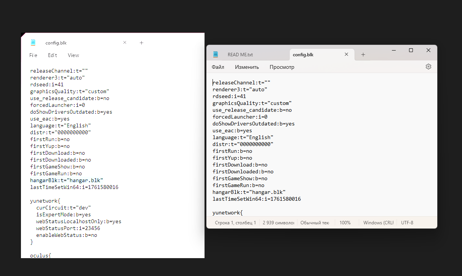Click the Windows (CRLF) line ending indicator

click(x=378, y=222)
